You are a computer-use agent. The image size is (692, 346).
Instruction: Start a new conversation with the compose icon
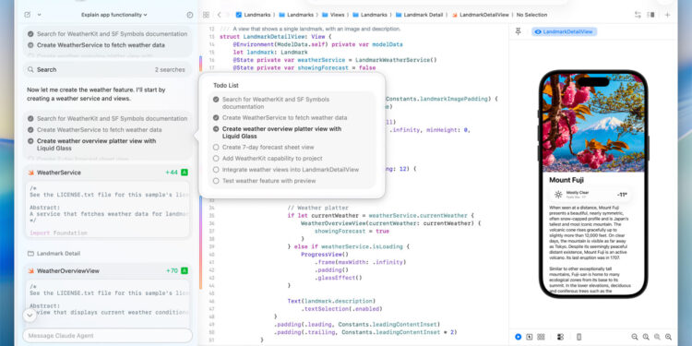(x=28, y=15)
